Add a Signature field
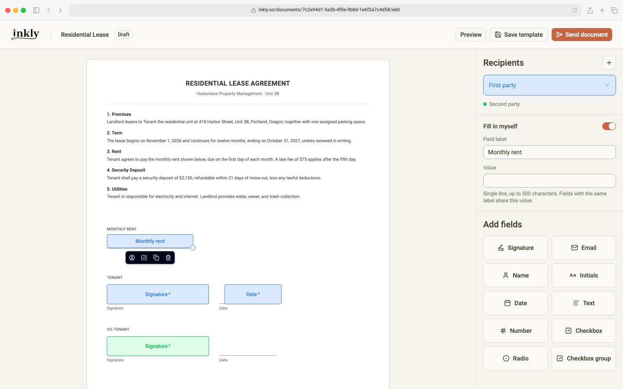 (x=515, y=248)
